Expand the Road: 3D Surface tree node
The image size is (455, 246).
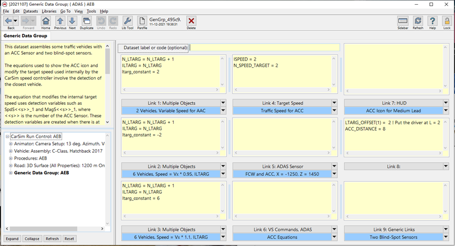11,165
